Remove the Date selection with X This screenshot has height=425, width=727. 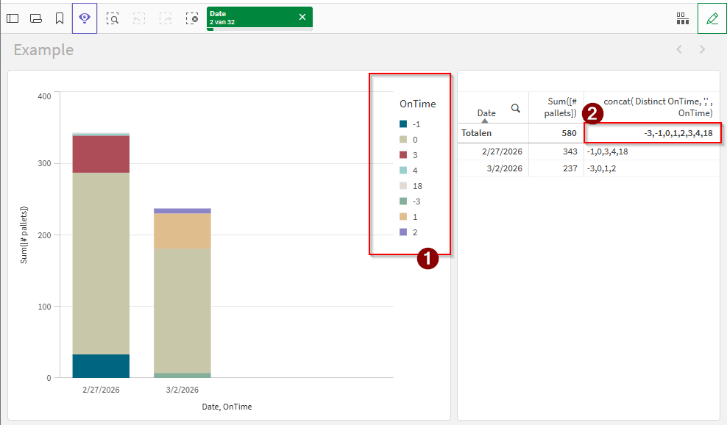pos(302,17)
